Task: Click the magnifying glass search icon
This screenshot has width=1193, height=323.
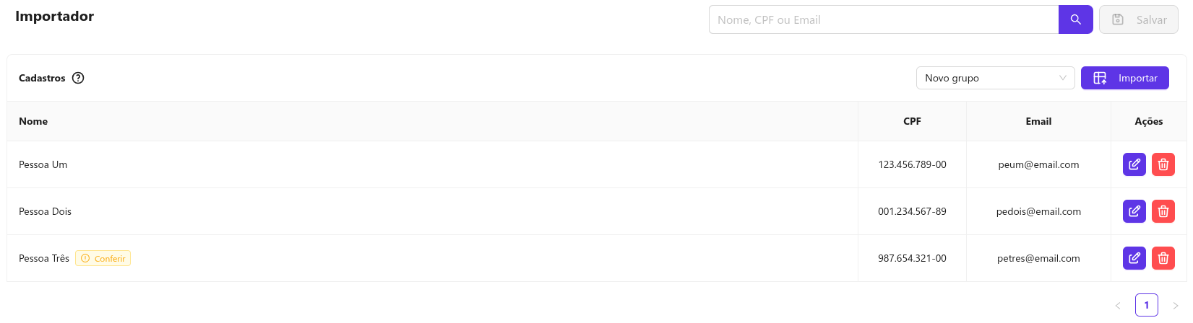Action: (x=1075, y=19)
